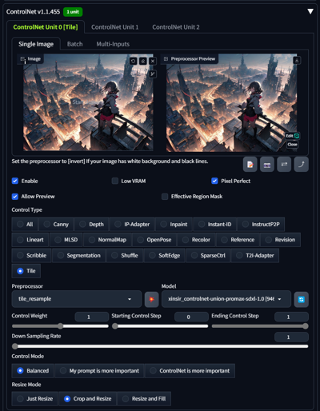Click the Ending Control Step value field
The height and width of the screenshot is (411, 320).
pos(291,317)
